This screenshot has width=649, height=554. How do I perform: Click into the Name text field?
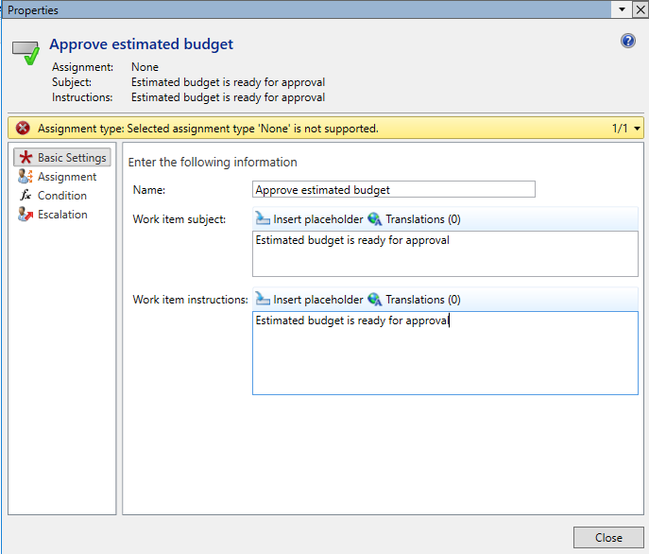[x=393, y=190]
